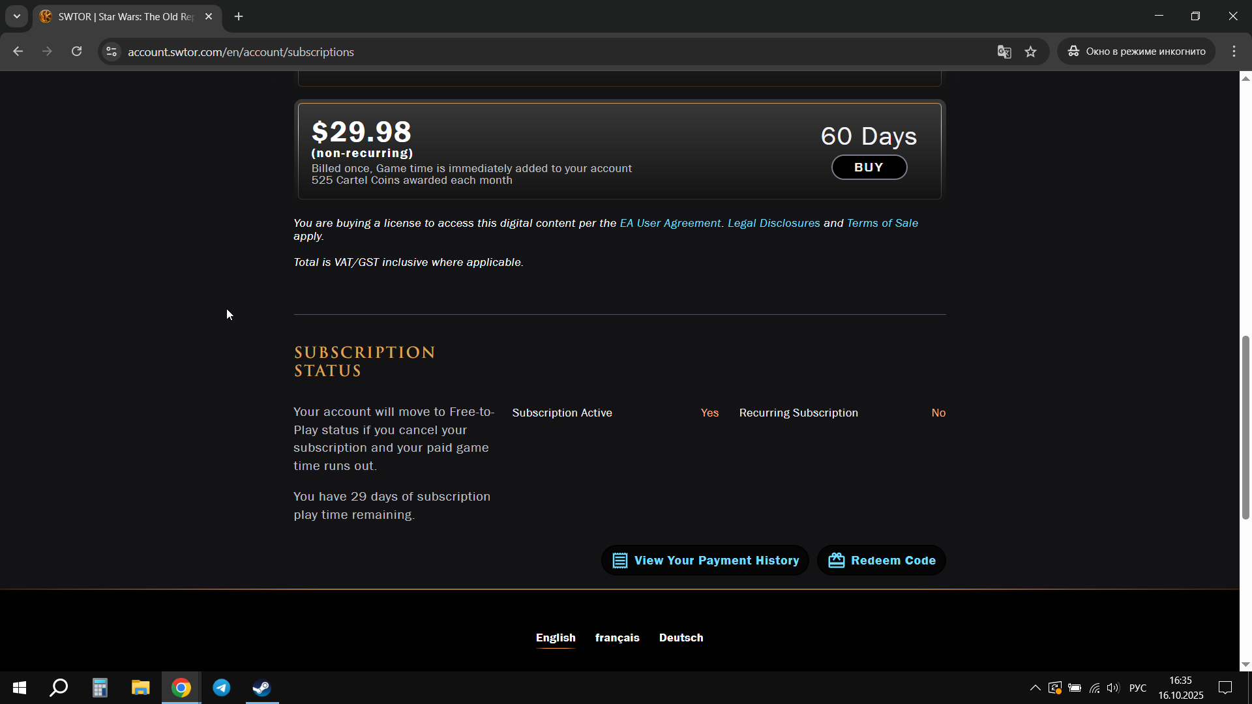Open site information icon in address bar
Viewport: 1252px width, 704px height.
coord(112,51)
